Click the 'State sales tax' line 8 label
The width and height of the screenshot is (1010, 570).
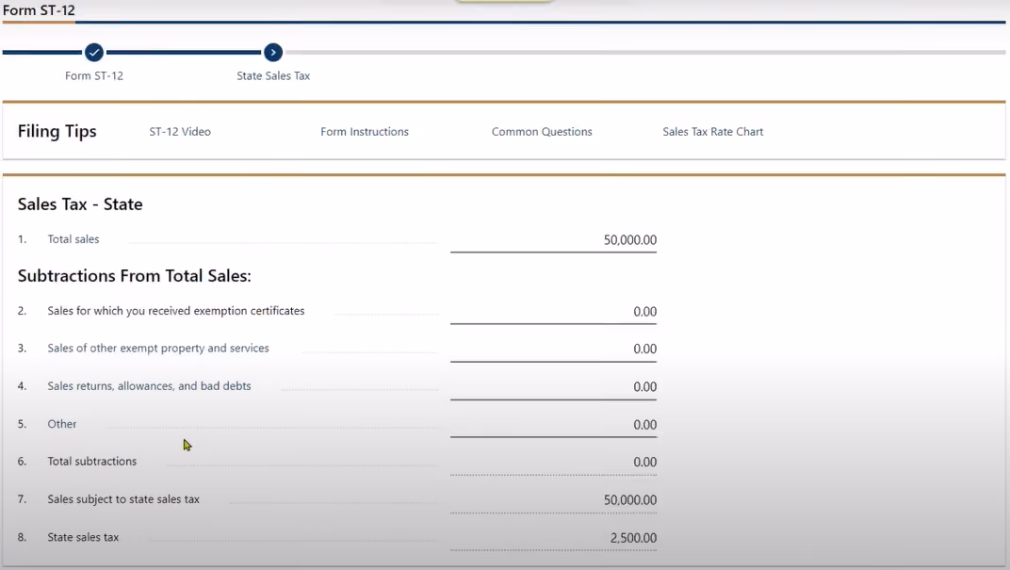[x=83, y=537]
